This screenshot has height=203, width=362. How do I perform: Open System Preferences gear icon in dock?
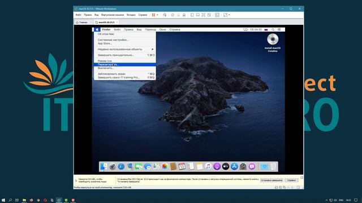(243, 166)
